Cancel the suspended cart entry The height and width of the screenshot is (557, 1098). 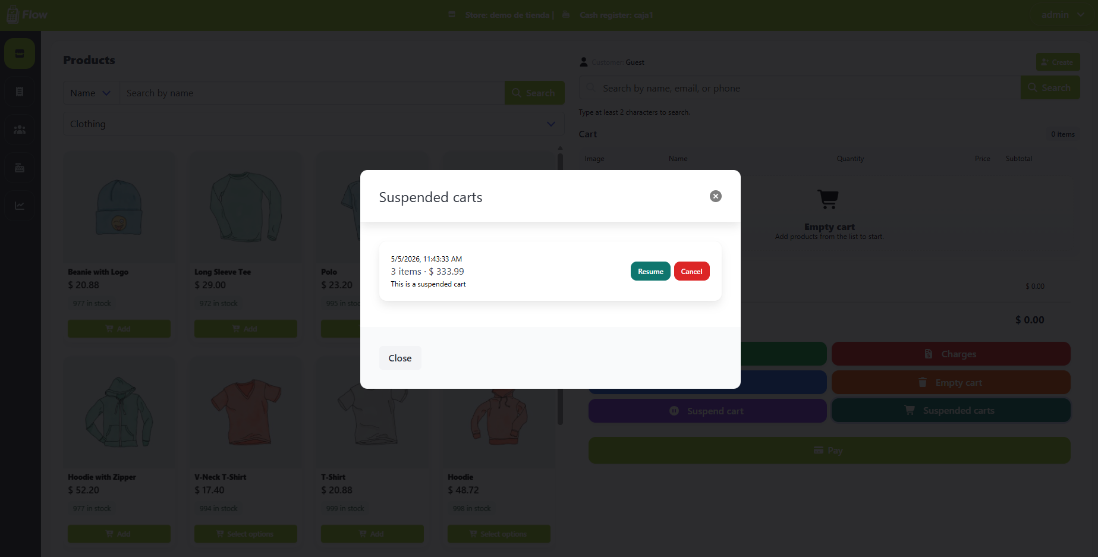point(691,271)
